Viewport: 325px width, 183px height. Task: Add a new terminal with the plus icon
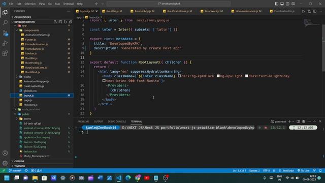pos(290,121)
